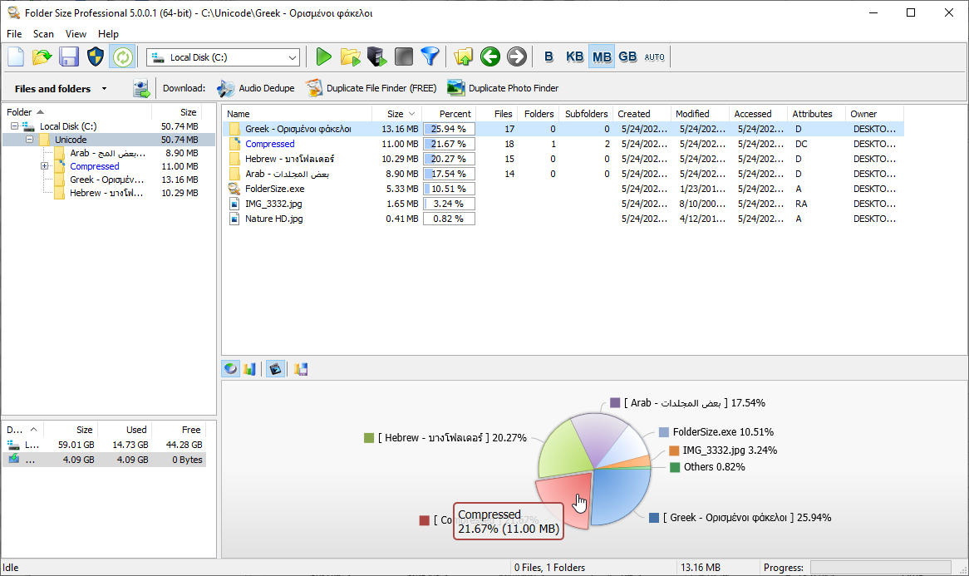Image resolution: width=969 pixels, height=576 pixels.
Task: Open the Scan menu
Action: (x=43, y=34)
